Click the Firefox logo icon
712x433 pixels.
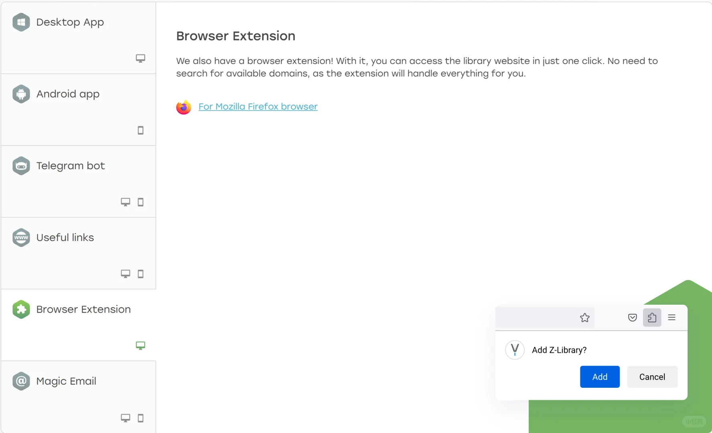click(x=184, y=107)
